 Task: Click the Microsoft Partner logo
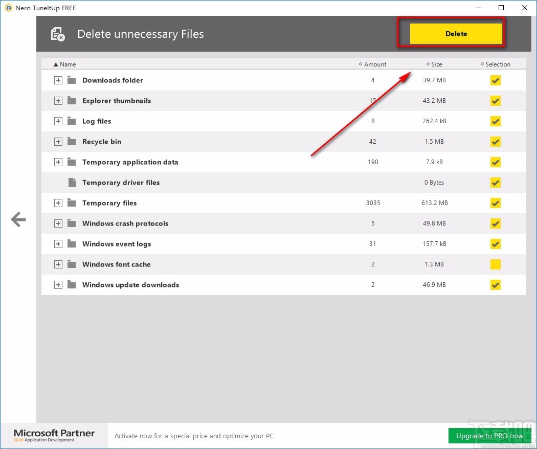54,435
